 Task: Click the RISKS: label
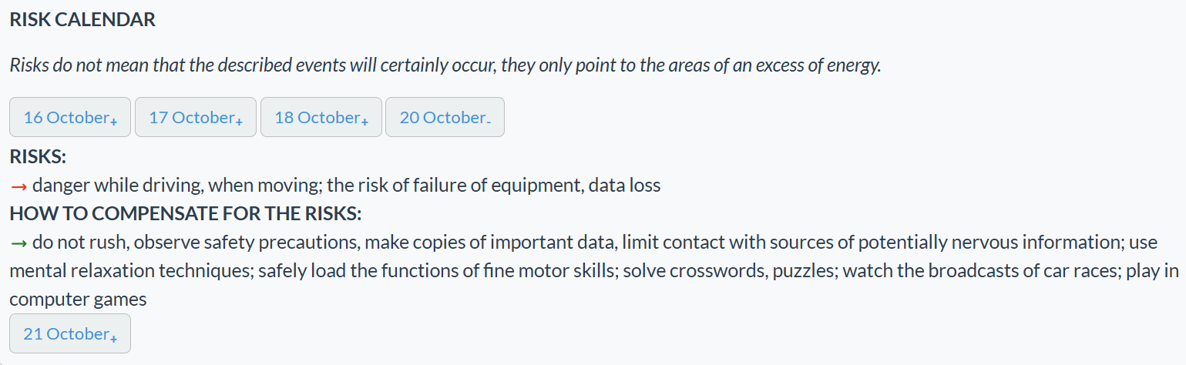click(x=38, y=157)
